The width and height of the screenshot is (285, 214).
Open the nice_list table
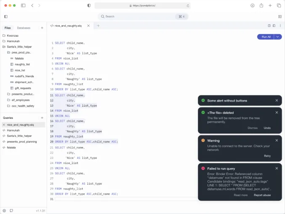click(20, 70)
